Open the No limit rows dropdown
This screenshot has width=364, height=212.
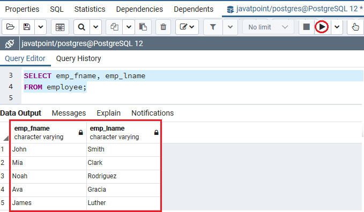tap(268, 27)
